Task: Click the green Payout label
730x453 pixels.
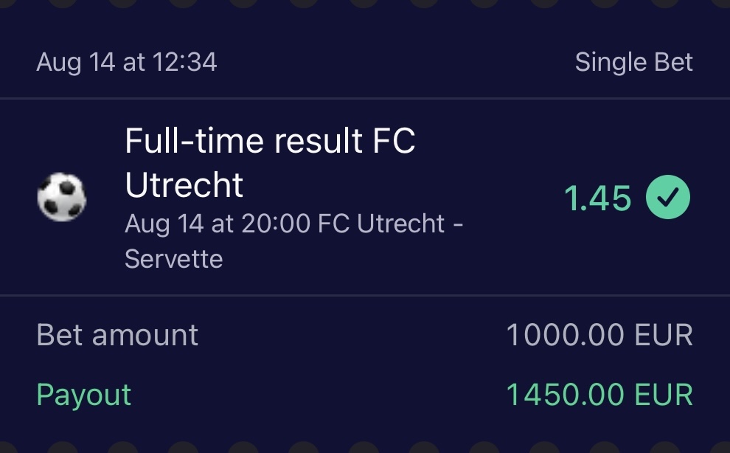Action: (83, 395)
